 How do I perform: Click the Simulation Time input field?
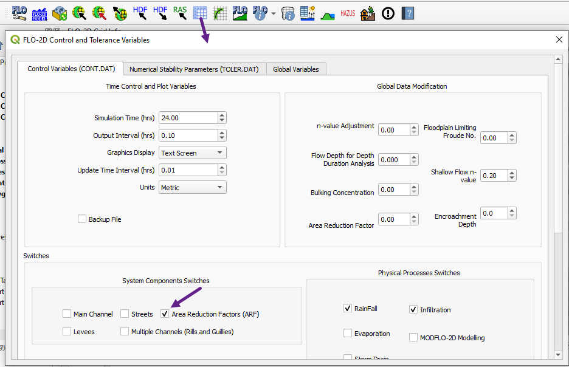pyautogui.click(x=187, y=118)
